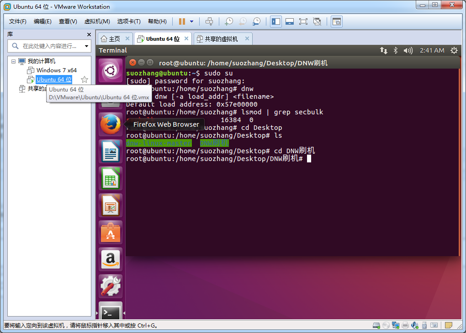Take a snapshot of the virtual machine
The height and width of the screenshot is (333, 466).
point(229,21)
